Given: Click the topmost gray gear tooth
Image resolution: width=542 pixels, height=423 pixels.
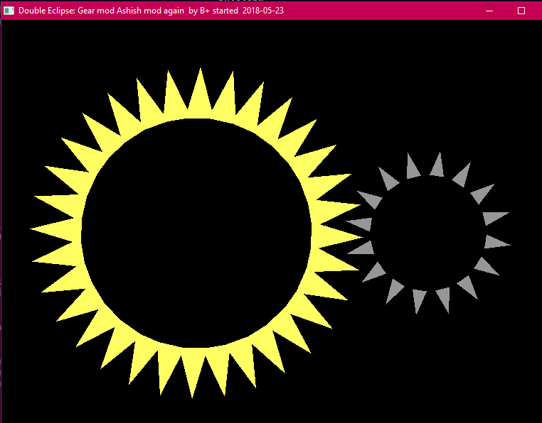Looking at the screenshot, I should pos(437,167).
